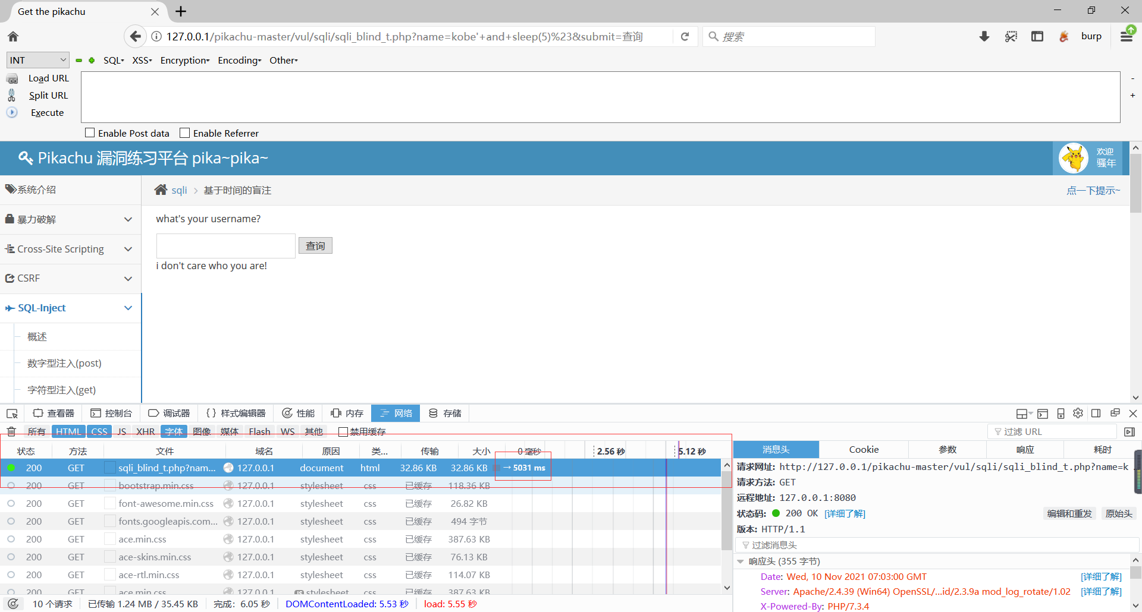Click the performance analysis icon in status bar
The image size is (1142, 612).
(12, 604)
